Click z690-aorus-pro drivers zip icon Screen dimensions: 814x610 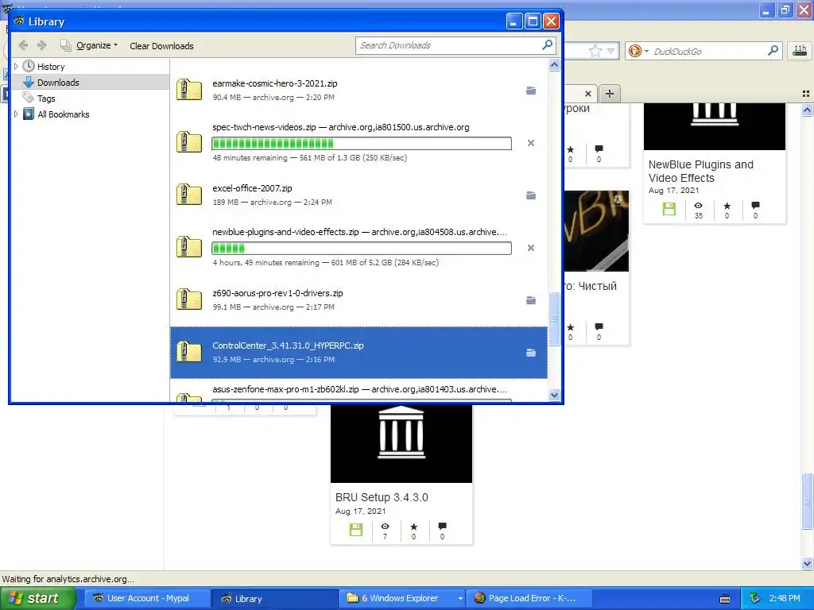[189, 299]
